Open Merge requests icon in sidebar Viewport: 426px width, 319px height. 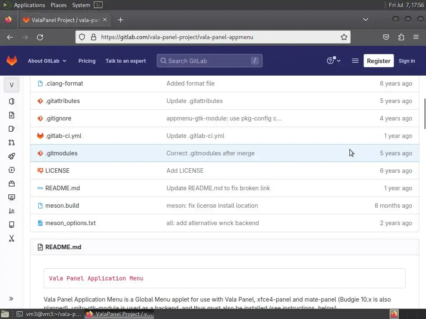[x=12, y=142]
